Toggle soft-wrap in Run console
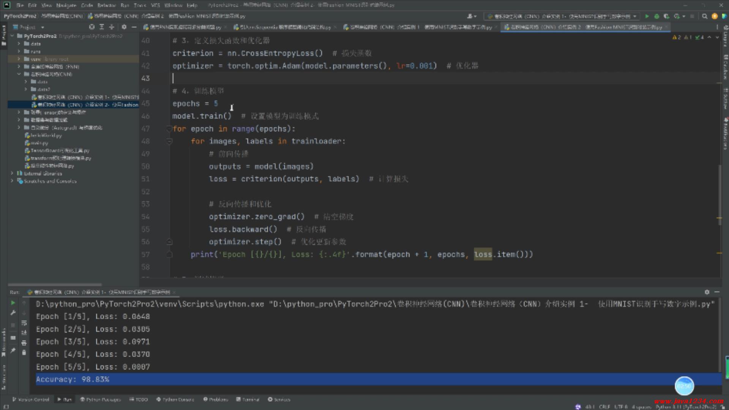The width and height of the screenshot is (729, 410). (24, 323)
